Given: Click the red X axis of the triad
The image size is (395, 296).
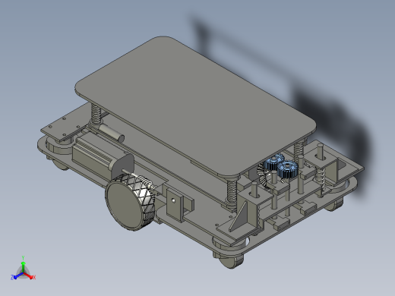Looking at the screenshot, I should click(x=30, y=276).
